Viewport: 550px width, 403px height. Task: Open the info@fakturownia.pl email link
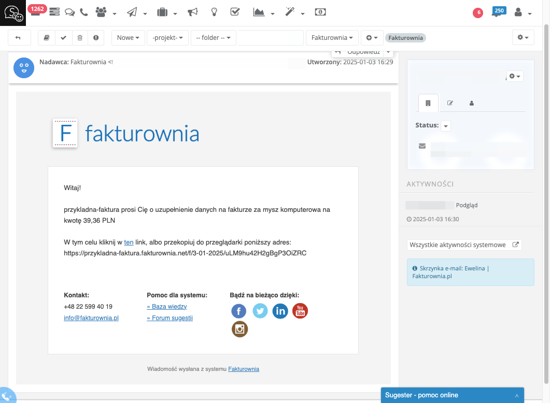(91, 318)
